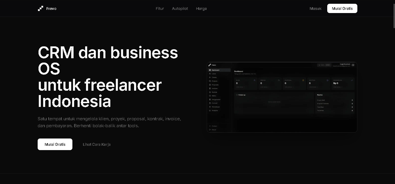Click the HM avatar in preview
The width and height of the screenshot is (395, 184).
[x=353, y=65]
